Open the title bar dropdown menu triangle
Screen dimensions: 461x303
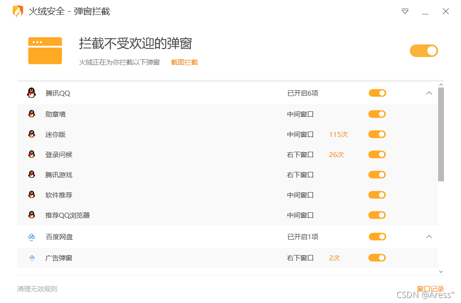[405, 11]
